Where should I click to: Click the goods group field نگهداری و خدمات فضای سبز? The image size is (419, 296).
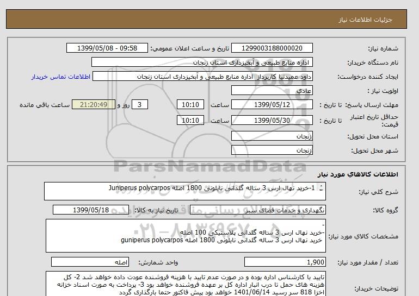click(257, 210)
